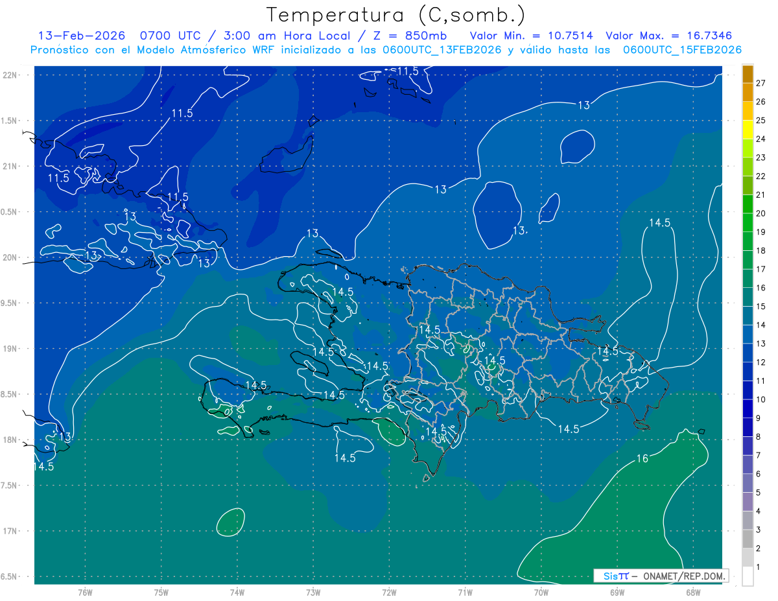The image size is (778, 601).
Task: Click "3:00 am Hora Local" in header
Action: coord(287,36)
